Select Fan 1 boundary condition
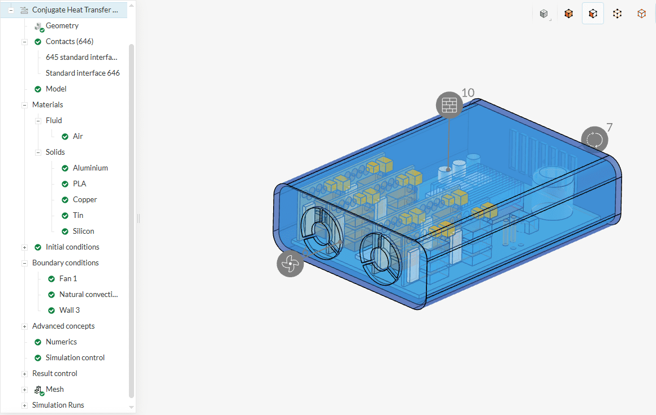656x415 pixels. [x=68, y=279]
